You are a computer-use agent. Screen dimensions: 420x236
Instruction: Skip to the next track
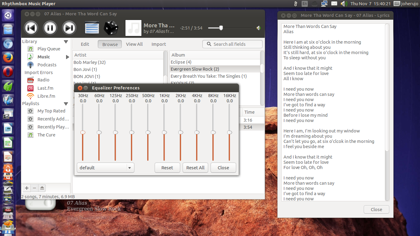click(x=69, y=28)
